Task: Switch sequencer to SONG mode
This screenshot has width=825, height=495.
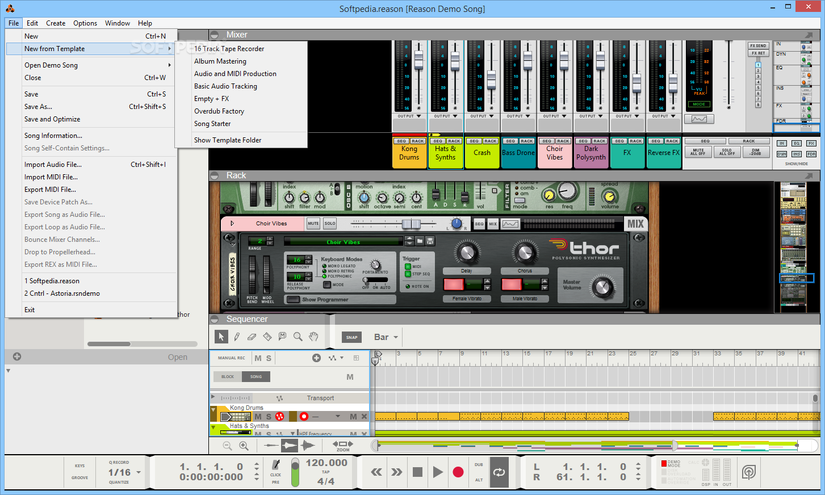Action: (256, 377)
